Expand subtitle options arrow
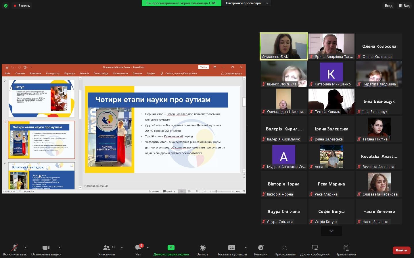Viewport: 414px width, 258px height. (x=246, y=248)
